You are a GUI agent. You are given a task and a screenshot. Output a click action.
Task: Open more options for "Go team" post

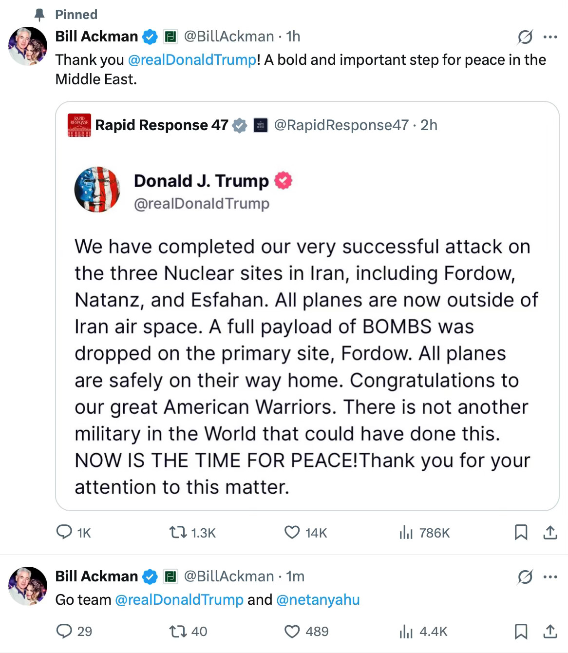(550, 576)
